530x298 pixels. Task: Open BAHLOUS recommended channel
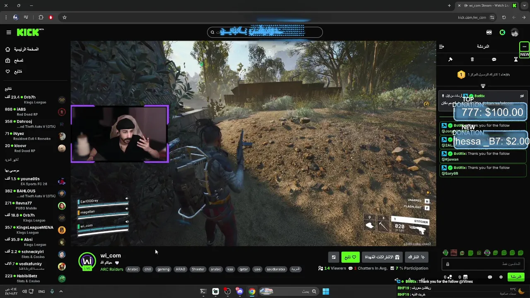pos(35,193)
